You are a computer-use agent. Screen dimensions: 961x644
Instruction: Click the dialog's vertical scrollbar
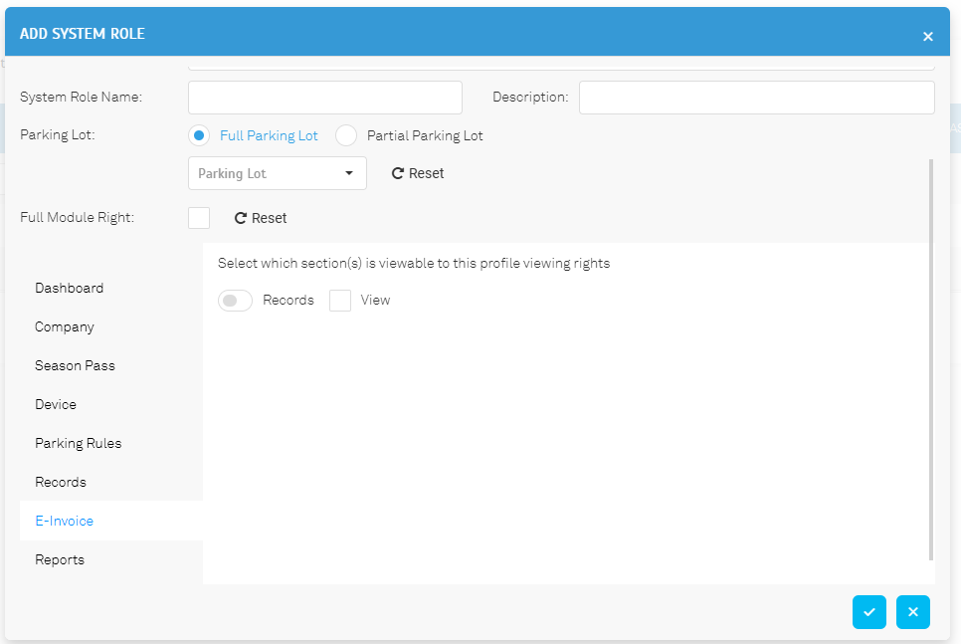click(931, 358)
